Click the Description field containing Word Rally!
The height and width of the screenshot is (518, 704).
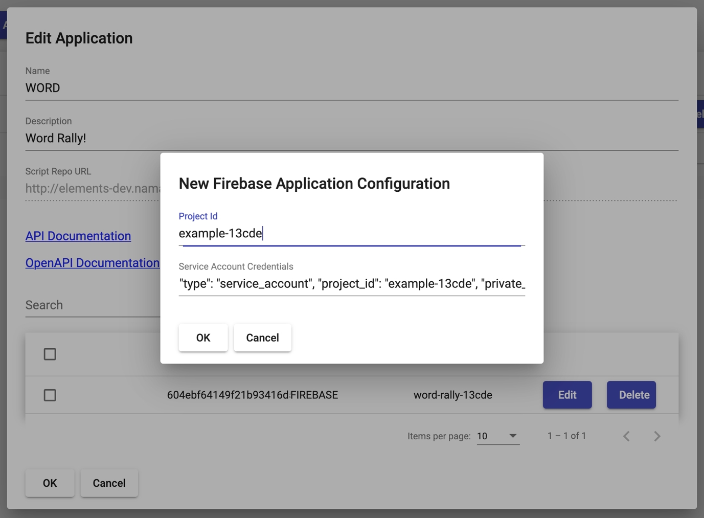[x=351, y=138]
